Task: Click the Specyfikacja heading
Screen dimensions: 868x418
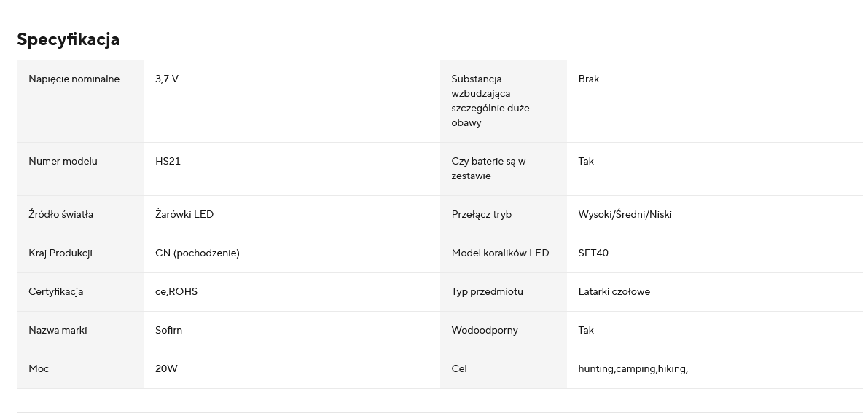Action: (x=68, y=40)
